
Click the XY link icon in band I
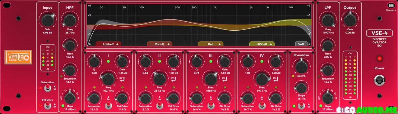click(x=123, y=79)
